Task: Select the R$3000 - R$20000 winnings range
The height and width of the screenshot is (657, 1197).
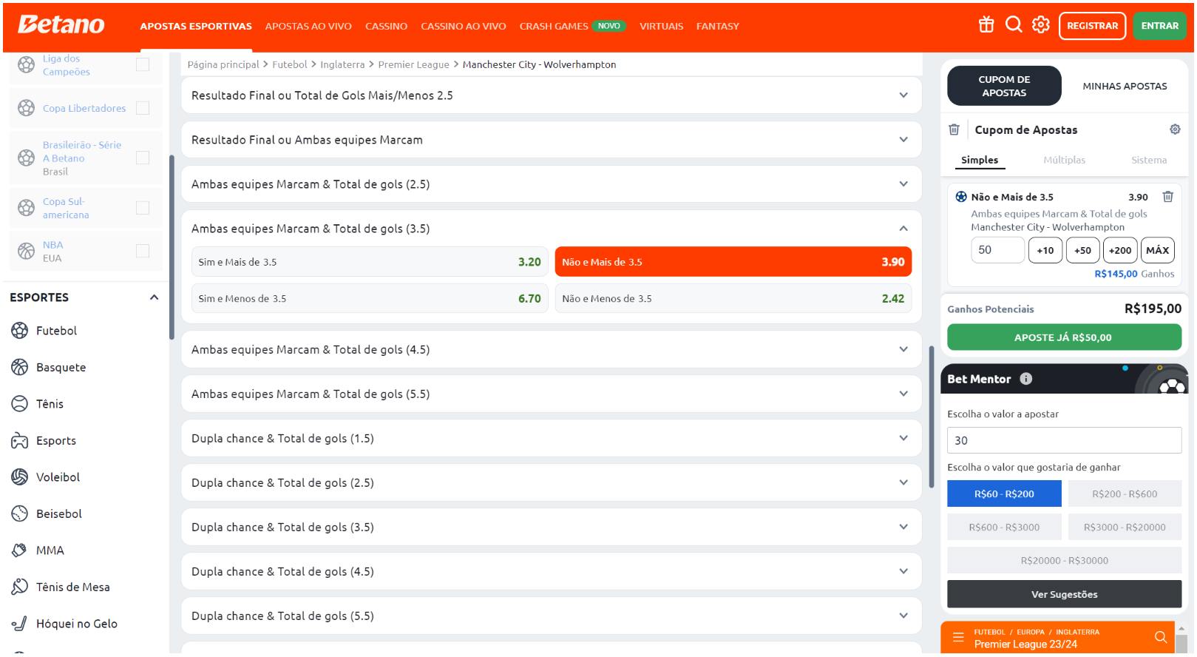Action: 1125,527
